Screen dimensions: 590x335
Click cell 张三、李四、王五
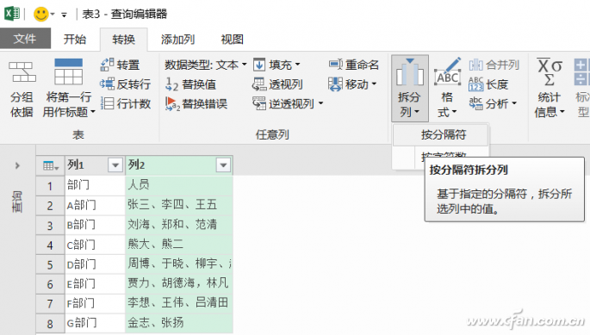pos(179,206)
